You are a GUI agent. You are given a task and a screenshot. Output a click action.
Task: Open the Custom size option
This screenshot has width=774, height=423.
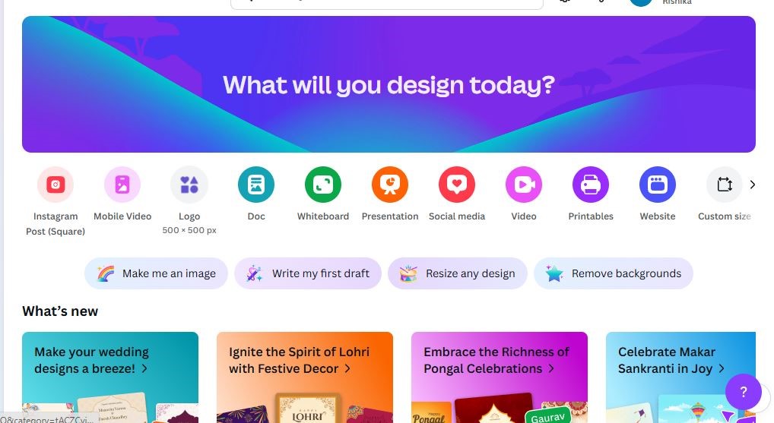(725, 185)
